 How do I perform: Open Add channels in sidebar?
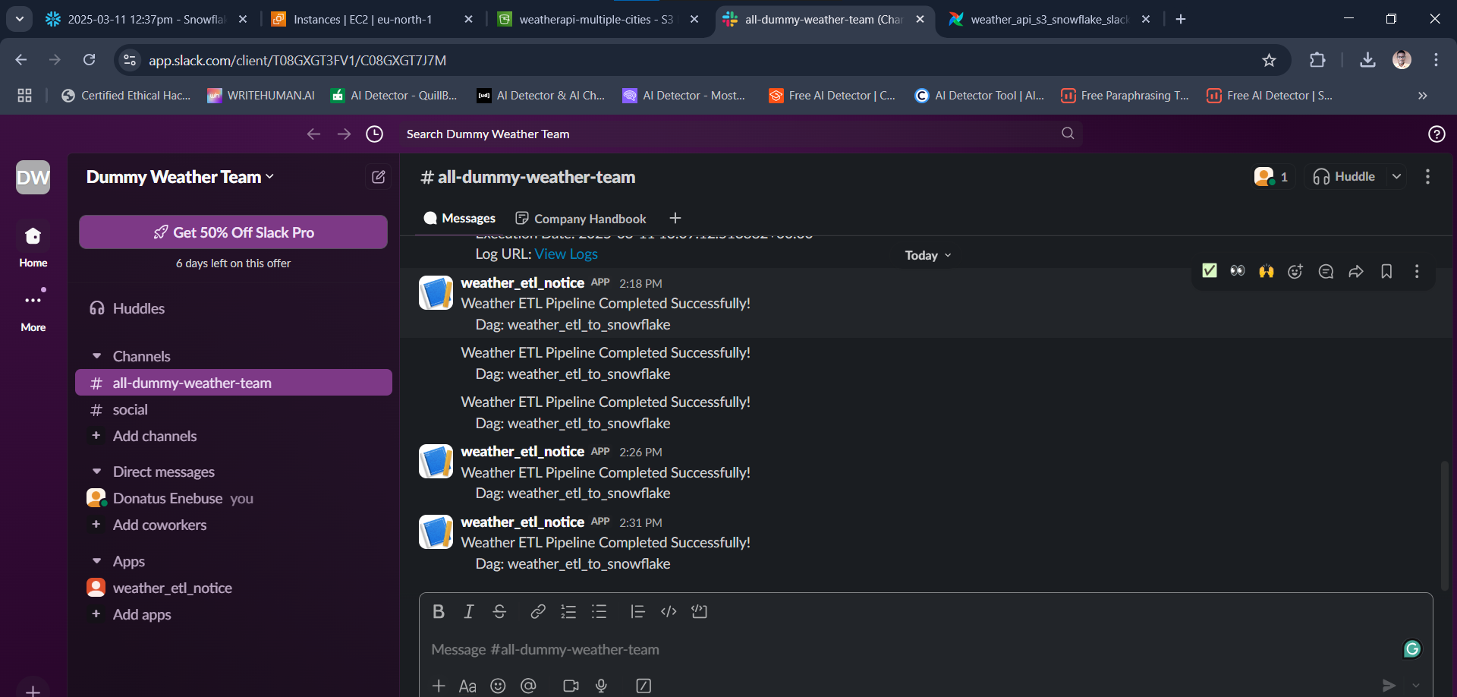tap(155, 436)
